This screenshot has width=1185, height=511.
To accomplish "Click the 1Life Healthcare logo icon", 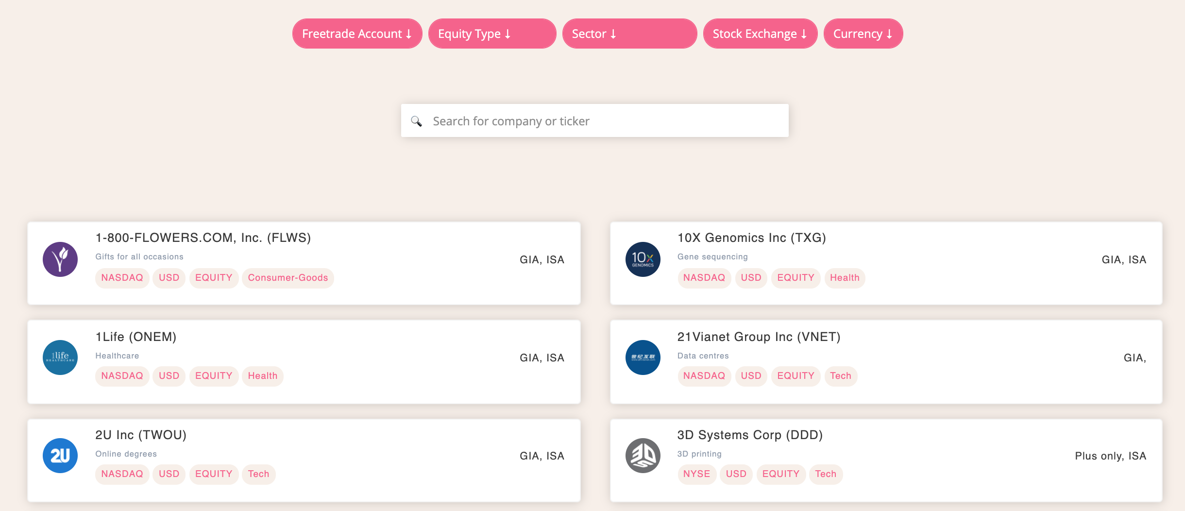I will (60, 358).
